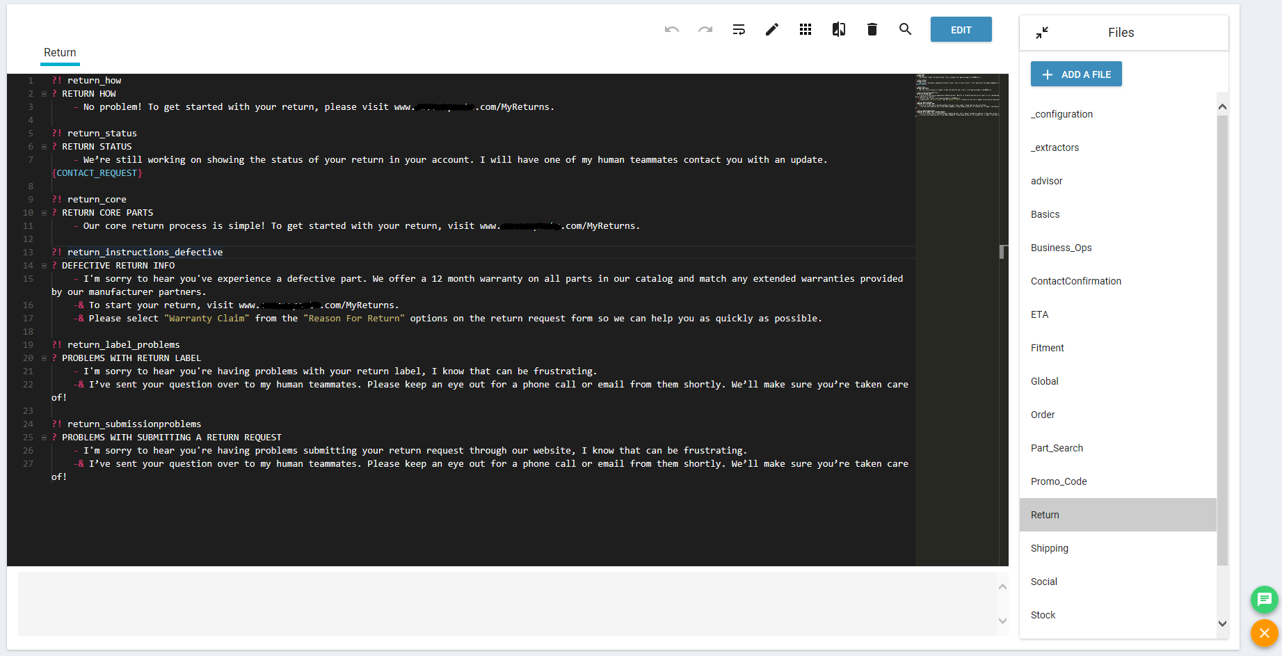Open the Promo_Code file
Screen dimensions: 1282x656
point(1118,481)
